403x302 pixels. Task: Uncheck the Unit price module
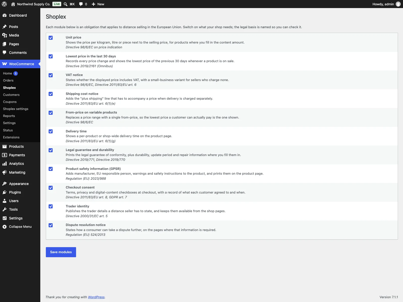51,38
